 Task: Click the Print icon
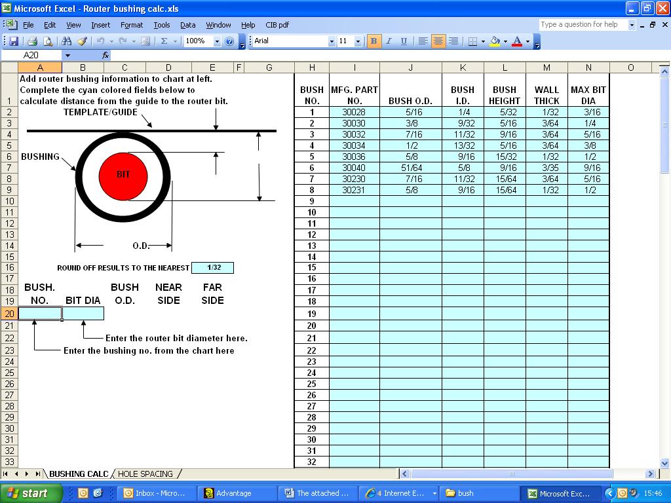click(x=31, y=41)
